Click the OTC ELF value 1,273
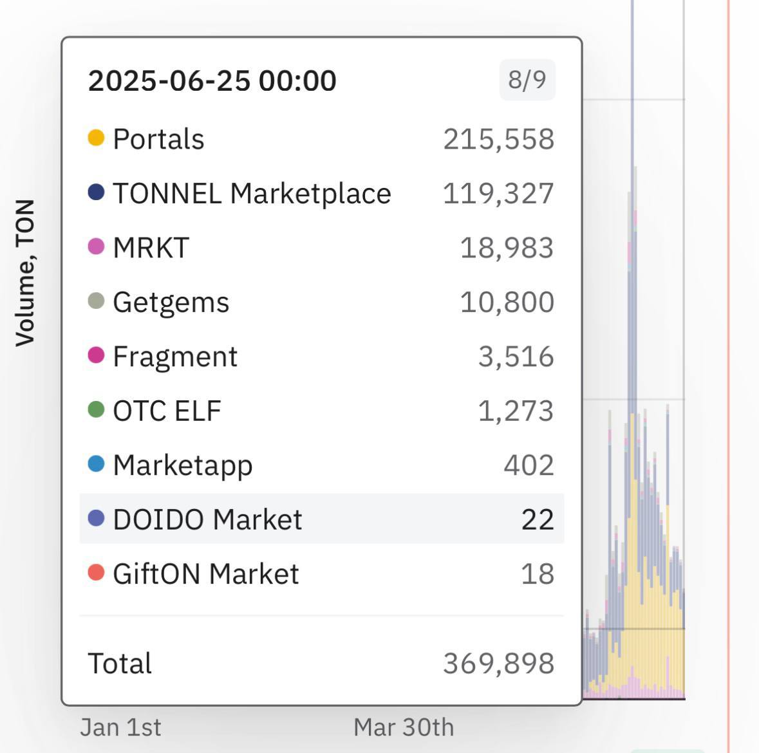This screenshot has height=753, width=759. coord(516,411)
